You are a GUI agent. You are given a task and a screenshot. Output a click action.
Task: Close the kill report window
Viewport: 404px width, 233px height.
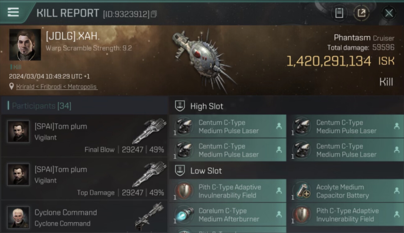[x=389, y=13]
